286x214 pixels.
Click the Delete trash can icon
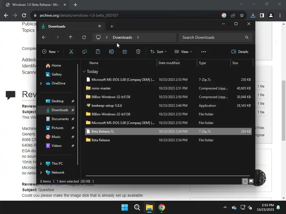[x=138, y=52]
